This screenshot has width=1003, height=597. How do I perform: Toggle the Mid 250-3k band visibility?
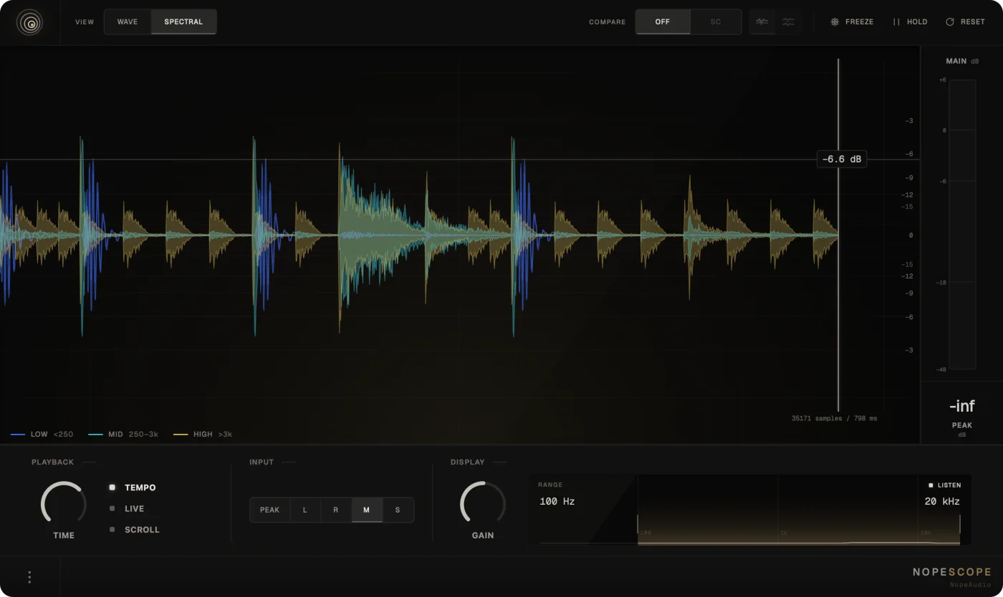coord(123,435)
